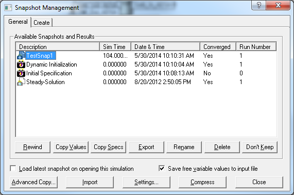
Task: Click date 5/30/2014 10:10:31 AM
Action: [x=164, y=56]
